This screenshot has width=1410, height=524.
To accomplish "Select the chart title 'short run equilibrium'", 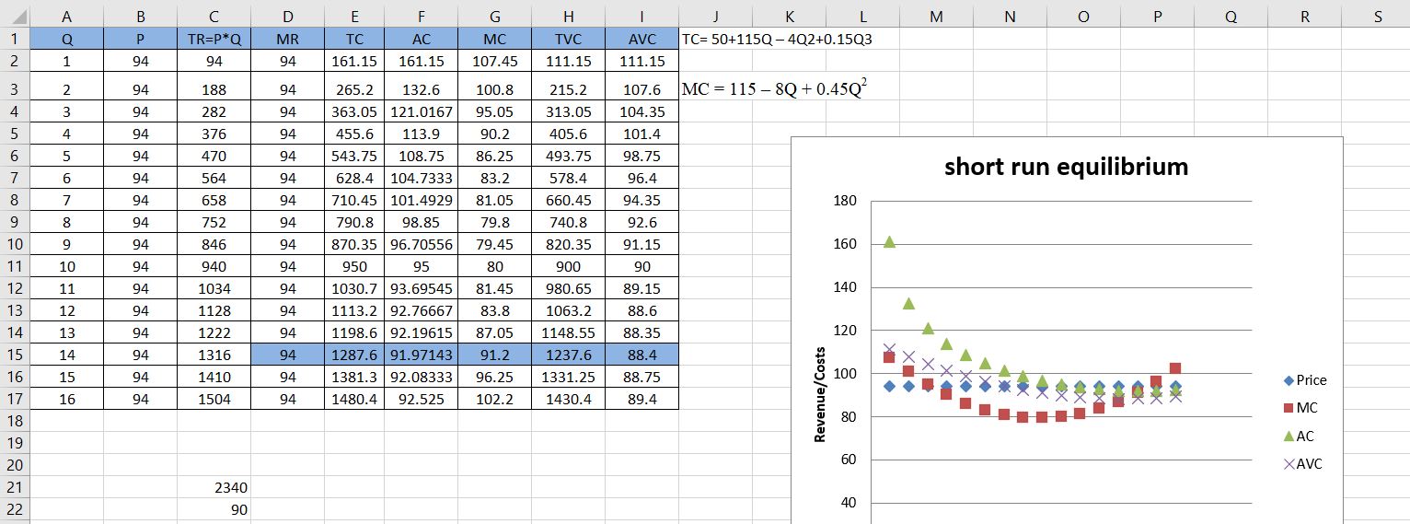I will click(1066, 167).
